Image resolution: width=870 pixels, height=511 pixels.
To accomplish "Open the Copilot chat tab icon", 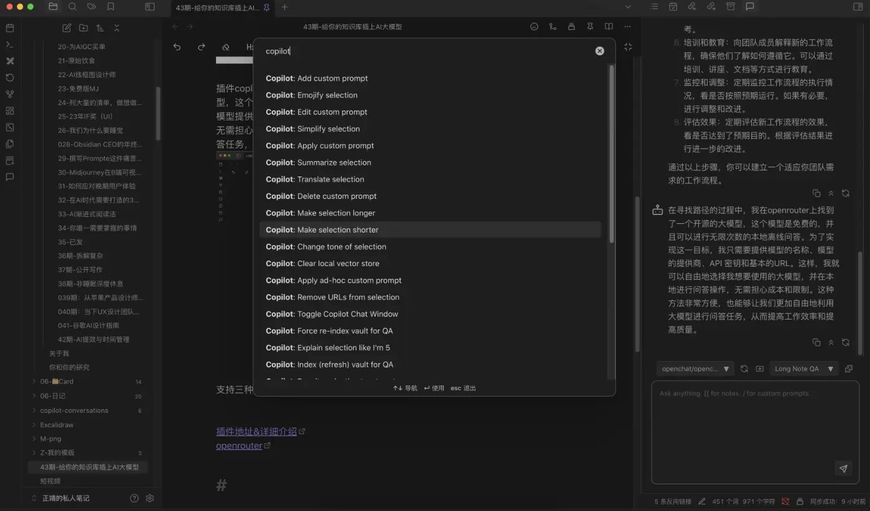I will [x=750, y=7].
